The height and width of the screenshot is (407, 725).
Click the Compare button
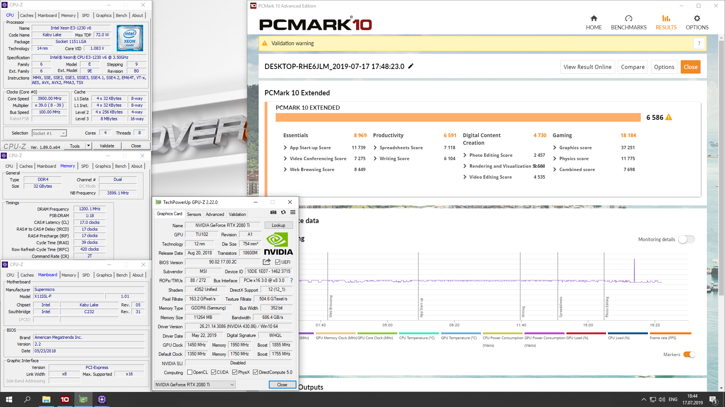click(633, 67)
